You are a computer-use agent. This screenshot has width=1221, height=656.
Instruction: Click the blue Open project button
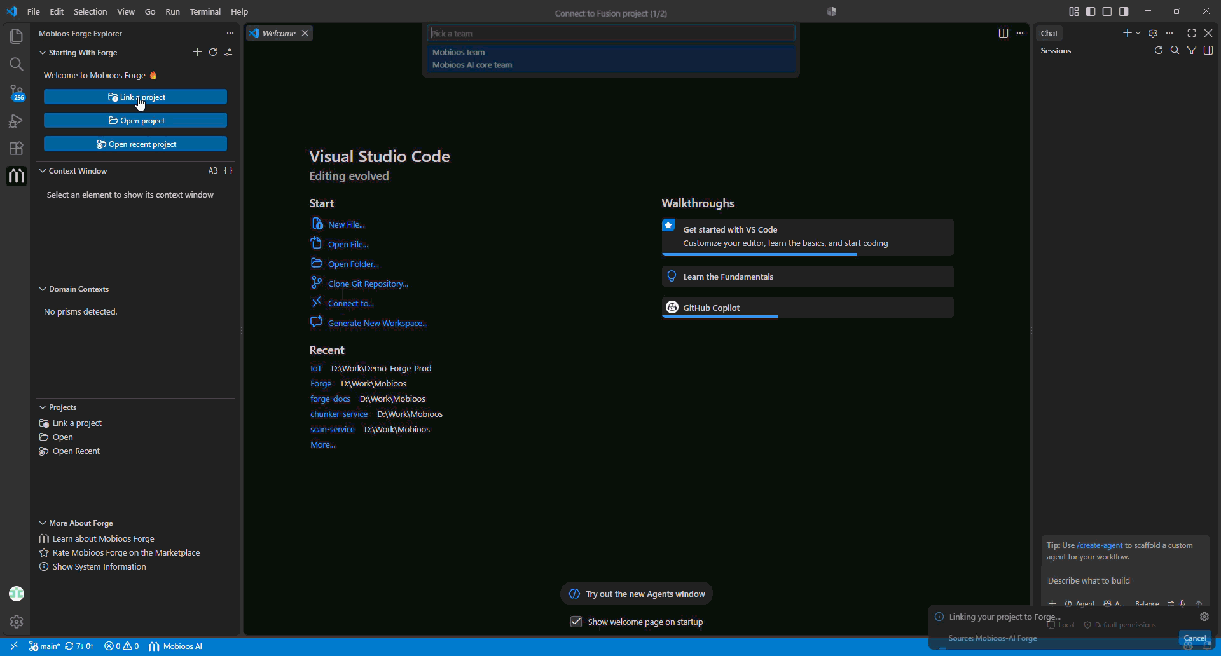(135, 120)
